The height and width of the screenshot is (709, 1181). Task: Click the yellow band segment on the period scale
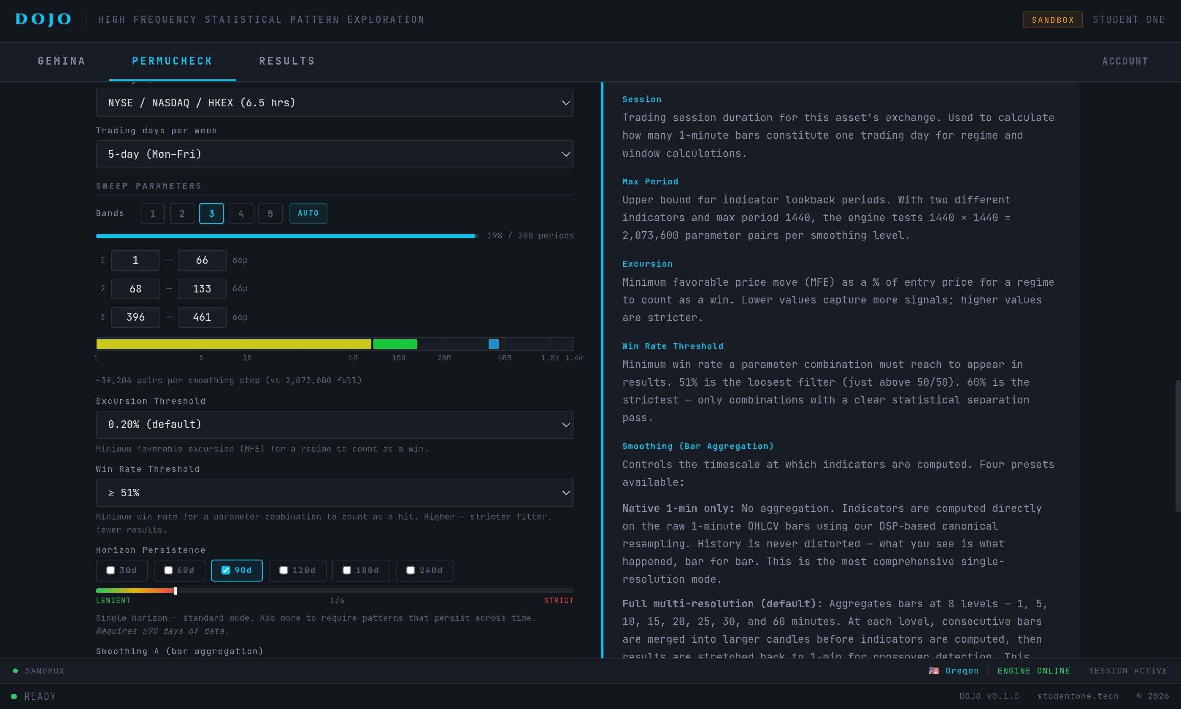(x=233, y=344)
